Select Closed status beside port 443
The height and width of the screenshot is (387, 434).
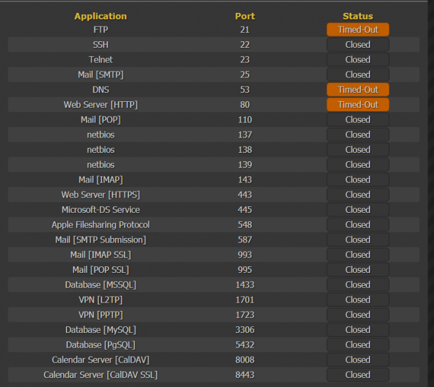tap(358, 195)
